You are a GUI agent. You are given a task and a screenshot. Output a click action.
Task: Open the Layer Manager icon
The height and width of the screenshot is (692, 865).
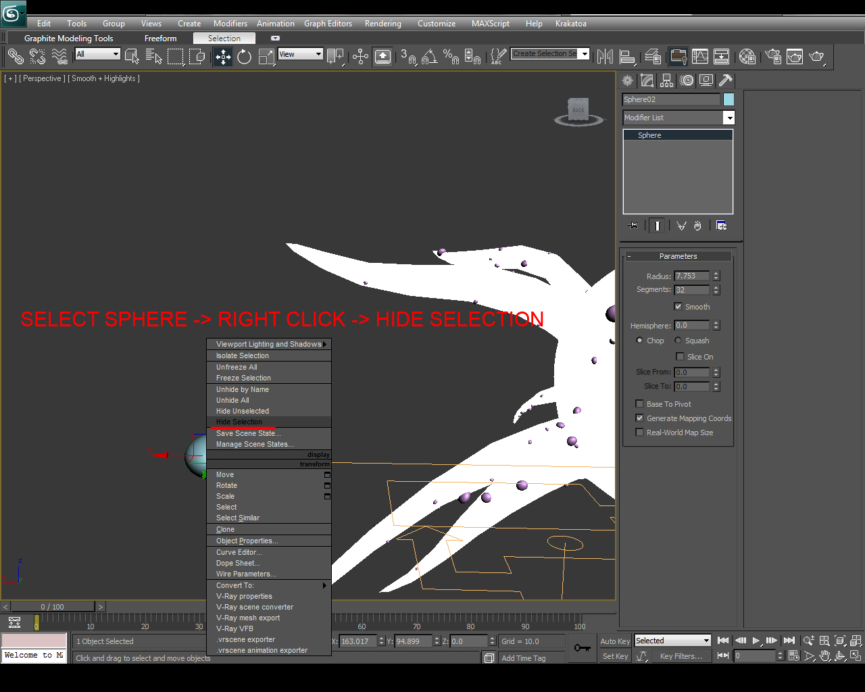coord(653,56)
